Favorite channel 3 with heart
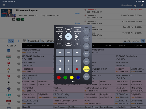 point(19,51)
